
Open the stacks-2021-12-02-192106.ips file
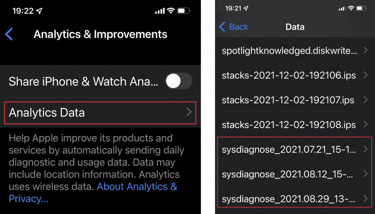289,75
